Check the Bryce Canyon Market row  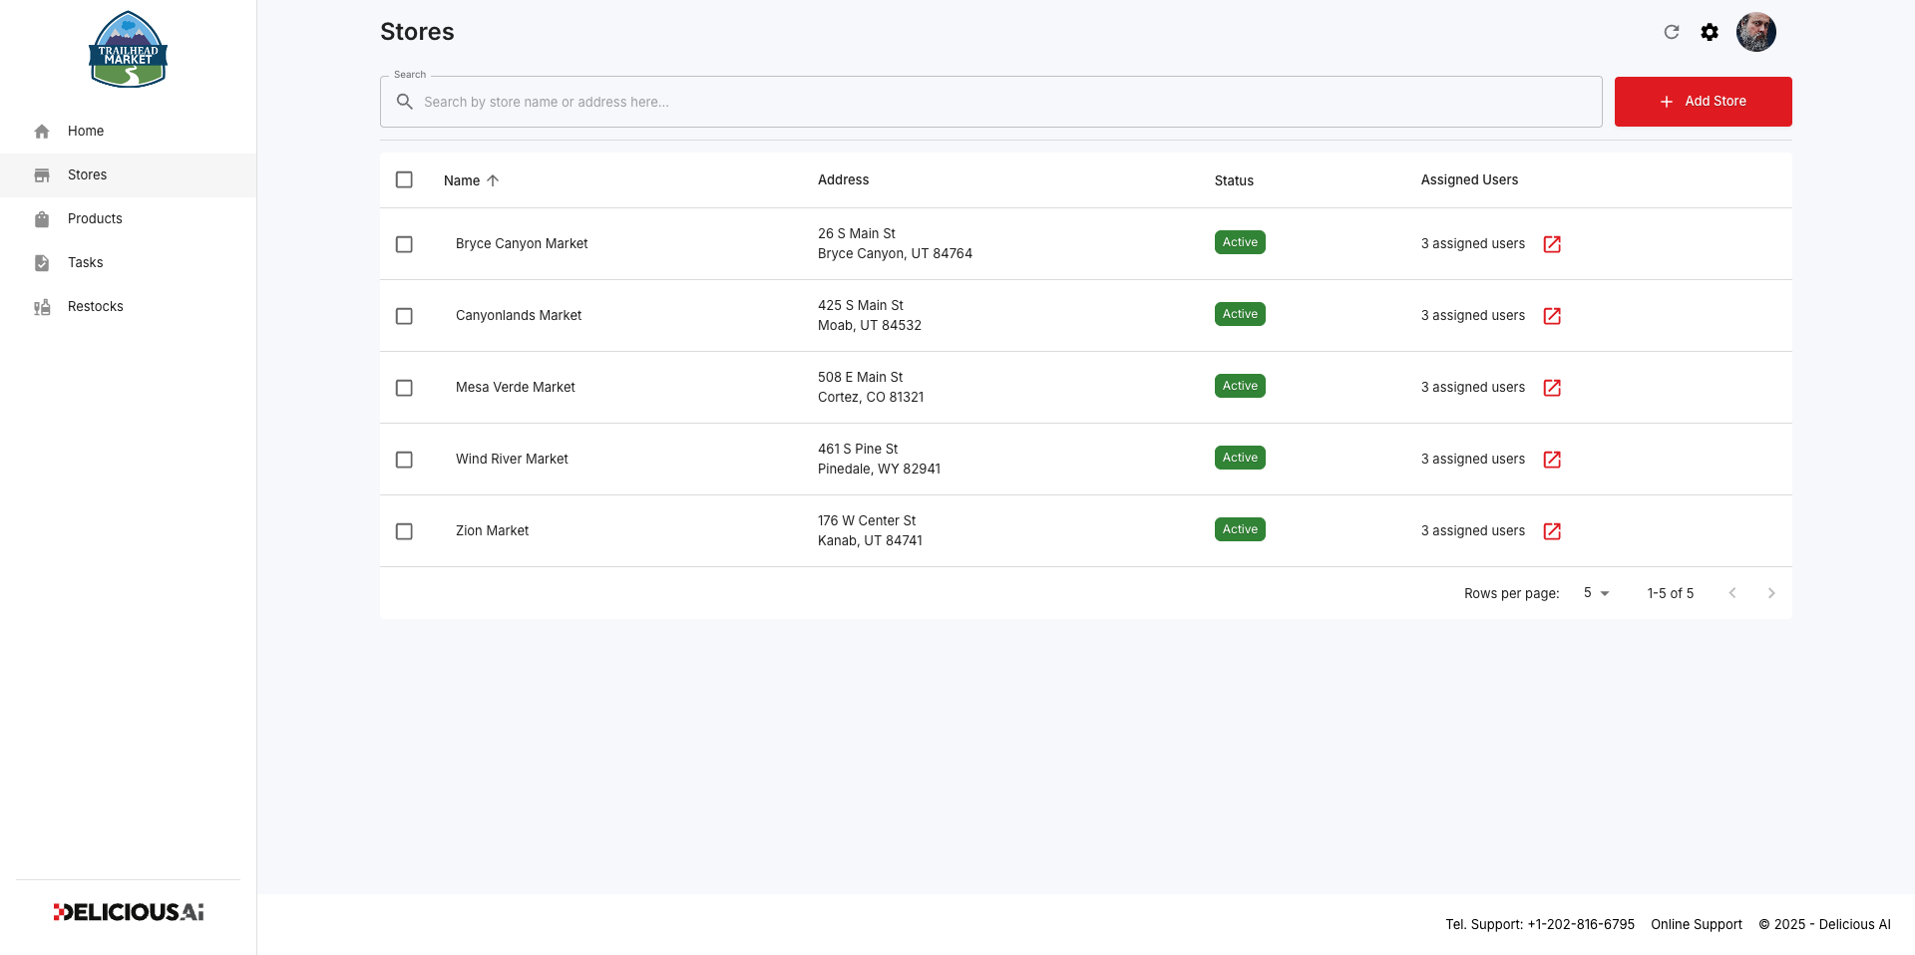pos(404,244)
